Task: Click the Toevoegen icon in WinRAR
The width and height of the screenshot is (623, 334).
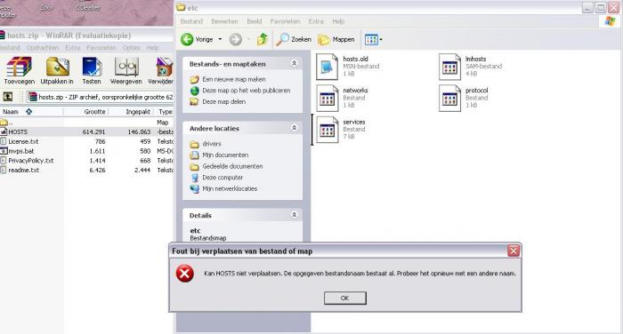Action: click(19, 70)
